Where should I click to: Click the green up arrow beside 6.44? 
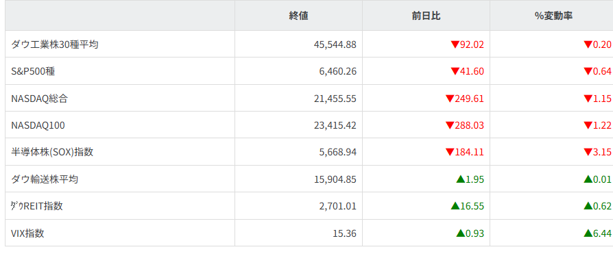(x=588, y=233)
